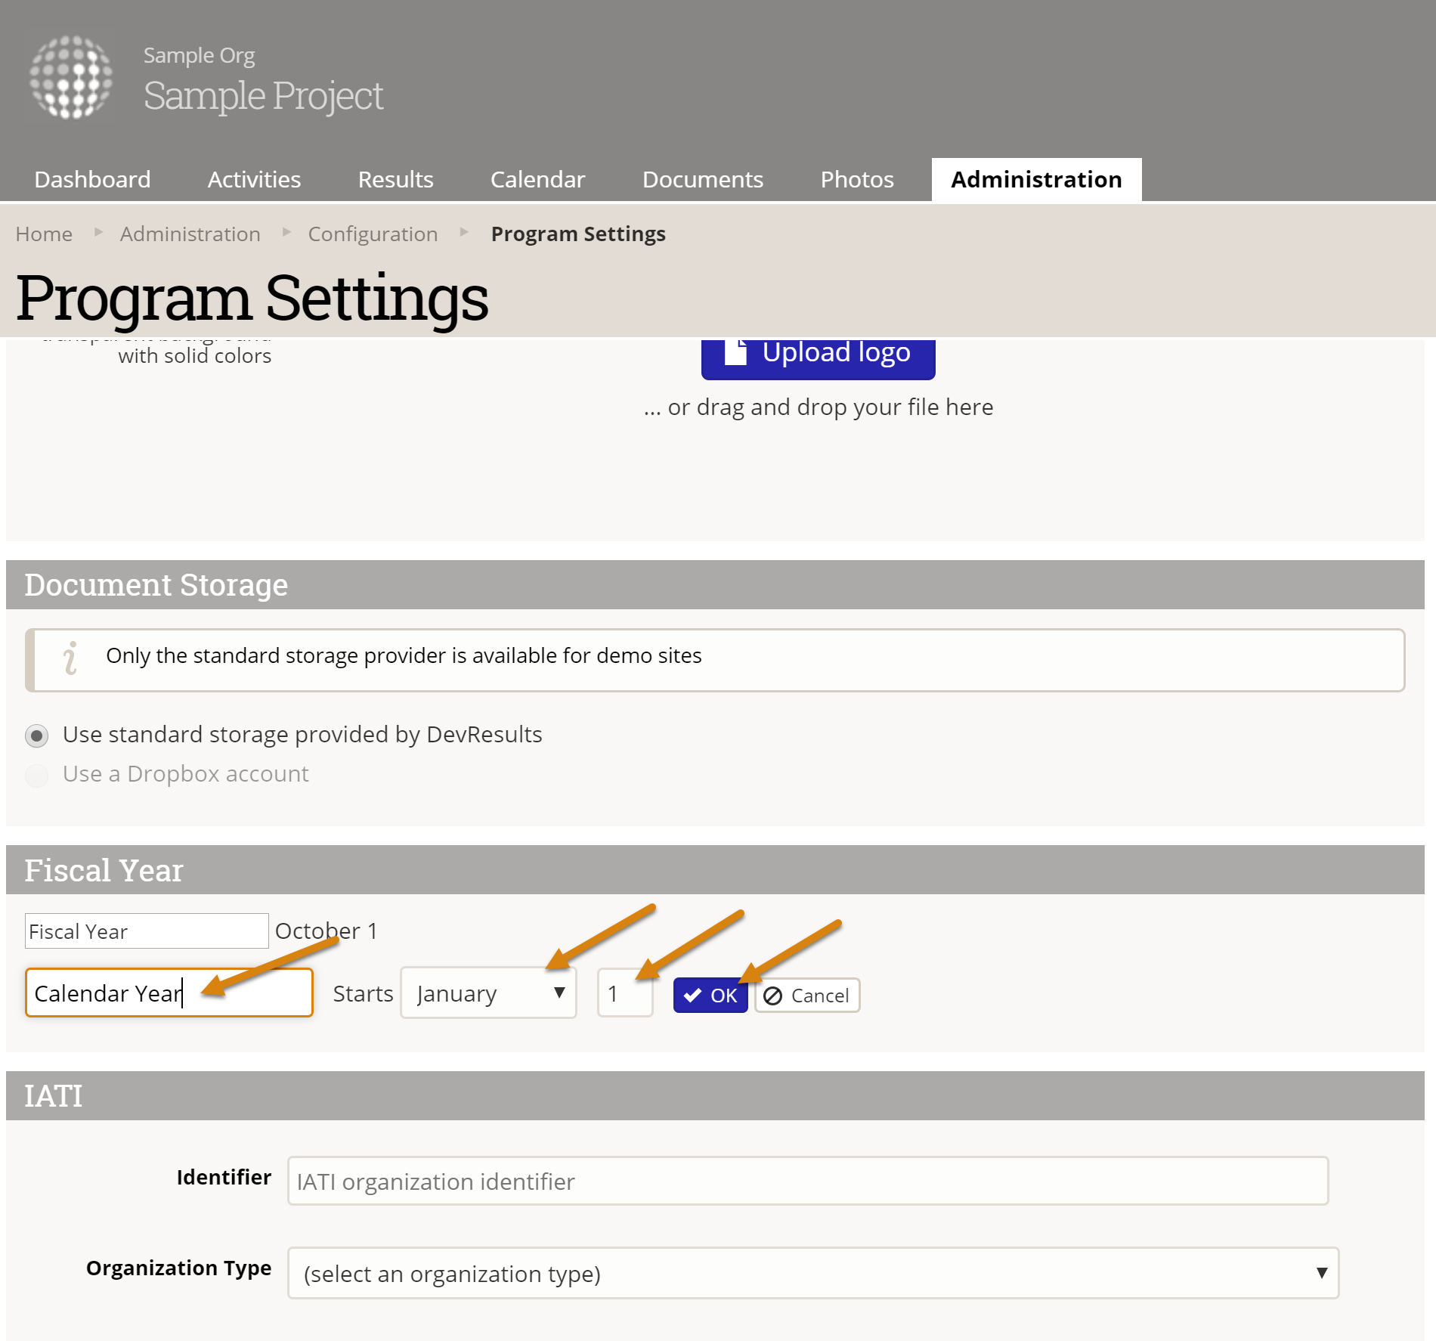Click the Home breadcrumb link
The height and width of the screenshot is (1341, 1436).
tap(44, 234)
